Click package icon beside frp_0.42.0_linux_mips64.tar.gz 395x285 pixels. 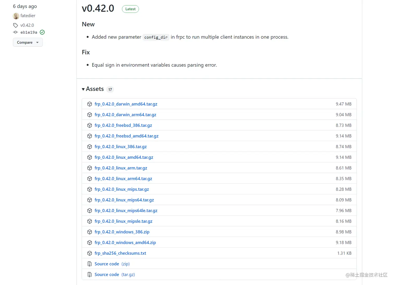click(x=90, y=200)
